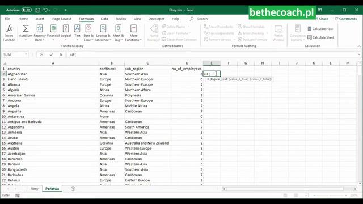
Task: Confirm formula with the checkmark button
Action: coord(51,54)
